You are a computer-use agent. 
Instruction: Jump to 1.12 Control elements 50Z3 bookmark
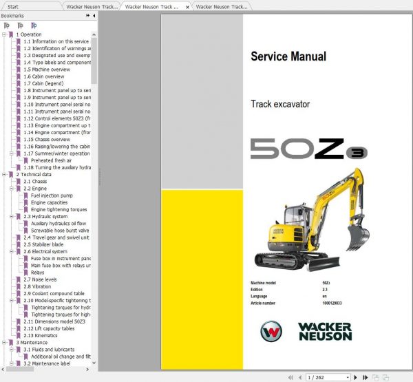pos(57,118)
